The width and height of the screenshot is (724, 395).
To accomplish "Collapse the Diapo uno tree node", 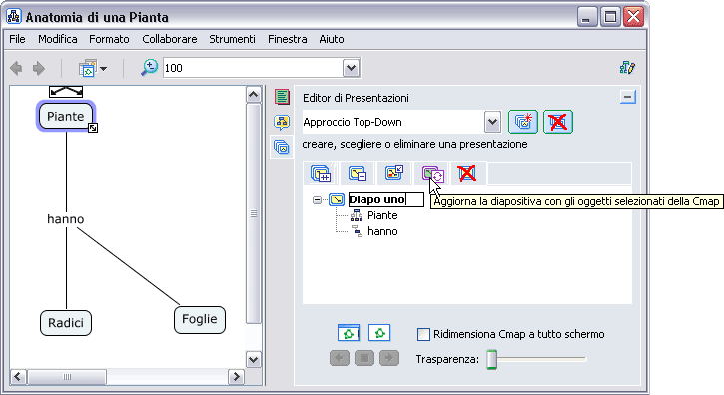I will 317,199.
